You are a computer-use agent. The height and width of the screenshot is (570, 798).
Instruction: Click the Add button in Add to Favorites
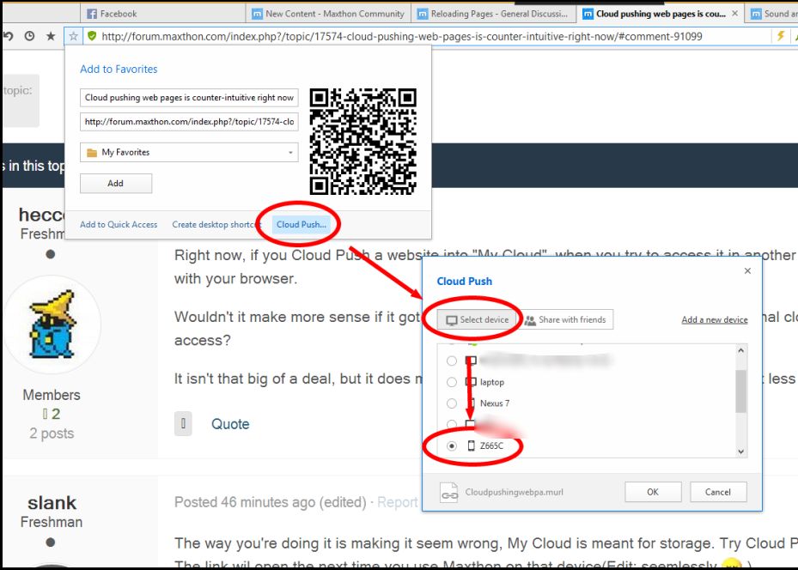115,184
